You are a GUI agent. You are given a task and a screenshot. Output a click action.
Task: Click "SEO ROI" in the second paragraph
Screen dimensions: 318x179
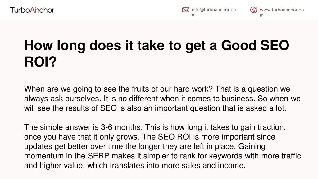click(x=175, y=137)
